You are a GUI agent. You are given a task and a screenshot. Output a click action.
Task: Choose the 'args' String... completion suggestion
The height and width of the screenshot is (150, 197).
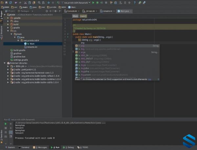pyautogui.click(x=117, y=52)
